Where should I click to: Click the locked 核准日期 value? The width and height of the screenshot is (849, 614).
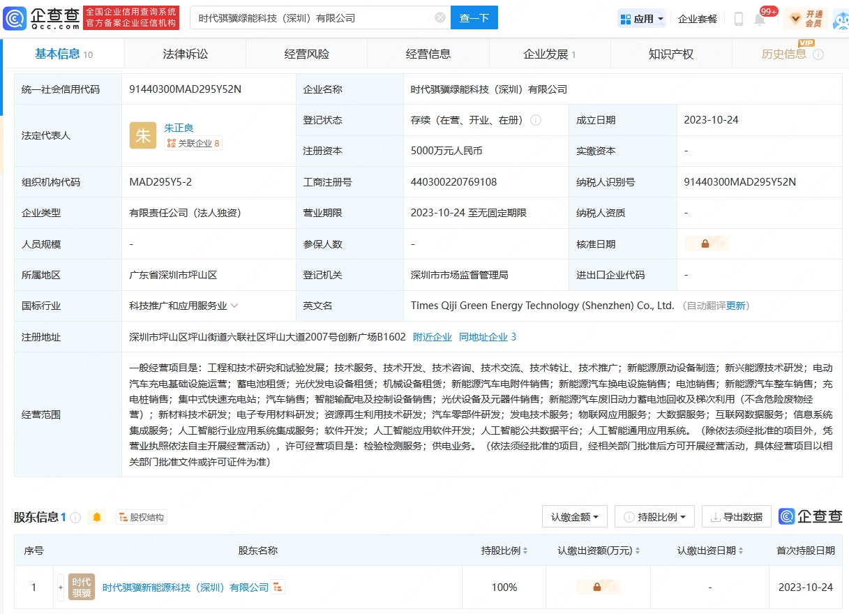click(x=705, y=244)
